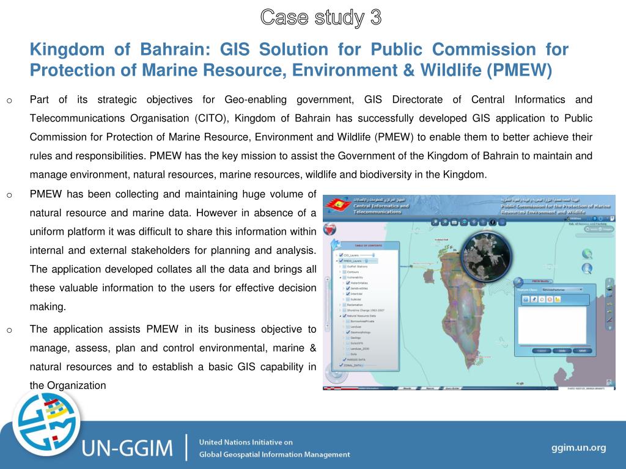Expand the Contours node
The width and height of the screenshot is (626, 469).
tap(340, 272)
